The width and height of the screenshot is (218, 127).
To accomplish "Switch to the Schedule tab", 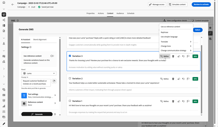I will 131,13.
